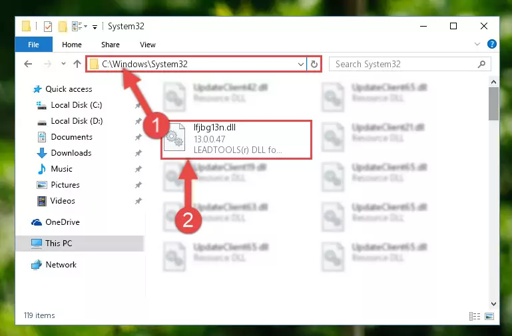Click the pin icon next to Music
Viewport: 512px width, 336px height.
[x=138, y=169]
